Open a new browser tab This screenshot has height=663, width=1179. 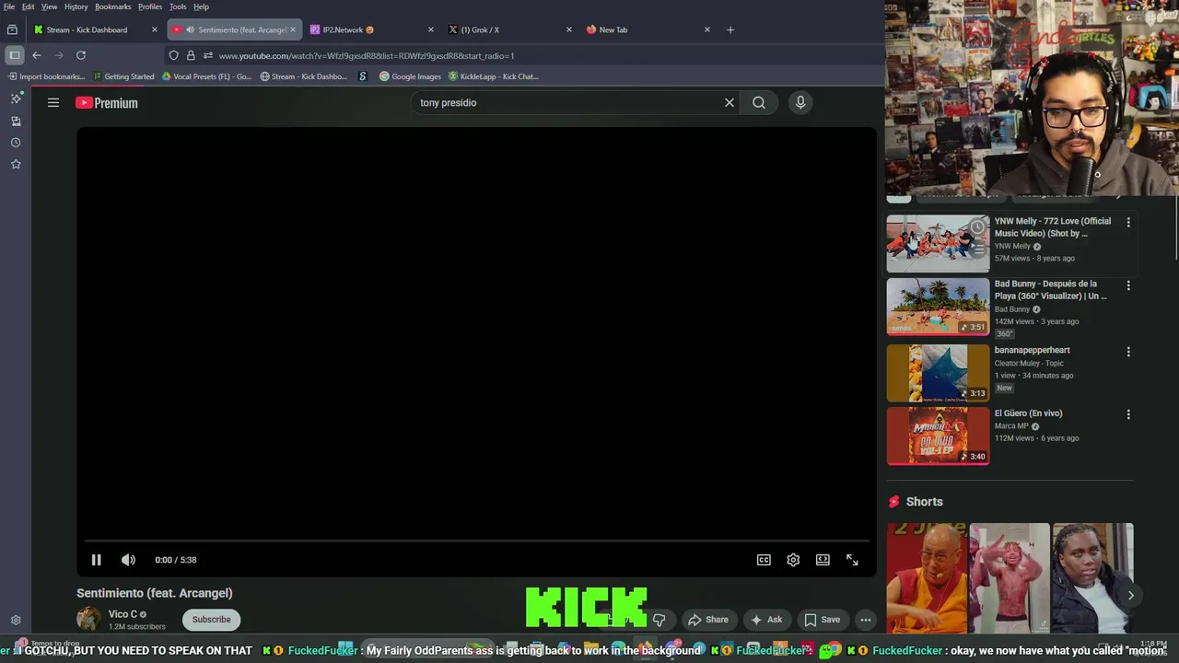pyautogui.click(x=730, y=29)
